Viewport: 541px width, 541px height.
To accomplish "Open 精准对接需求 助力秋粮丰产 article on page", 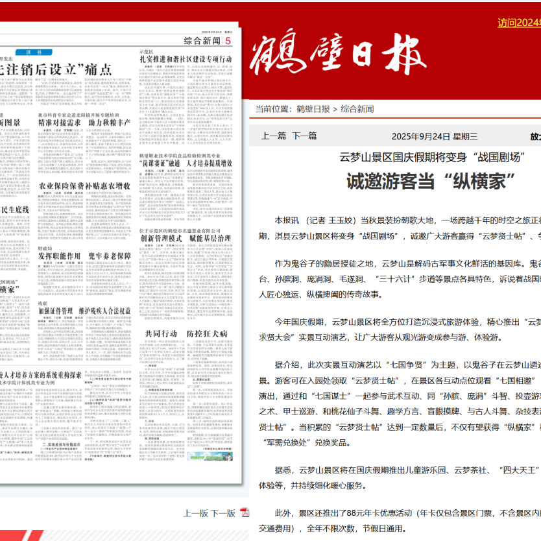I will (84, 123).
